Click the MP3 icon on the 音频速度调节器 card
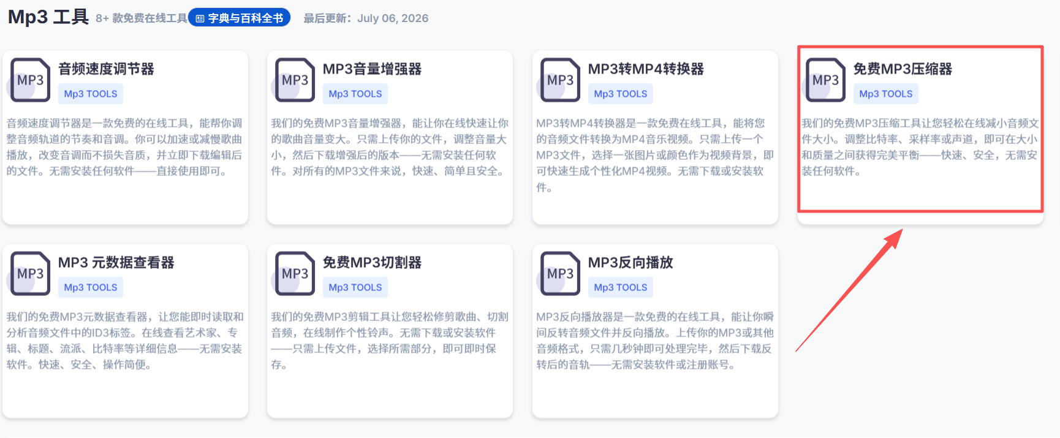The width and height of the screenshot is (1060, 438). pos(29,80)
